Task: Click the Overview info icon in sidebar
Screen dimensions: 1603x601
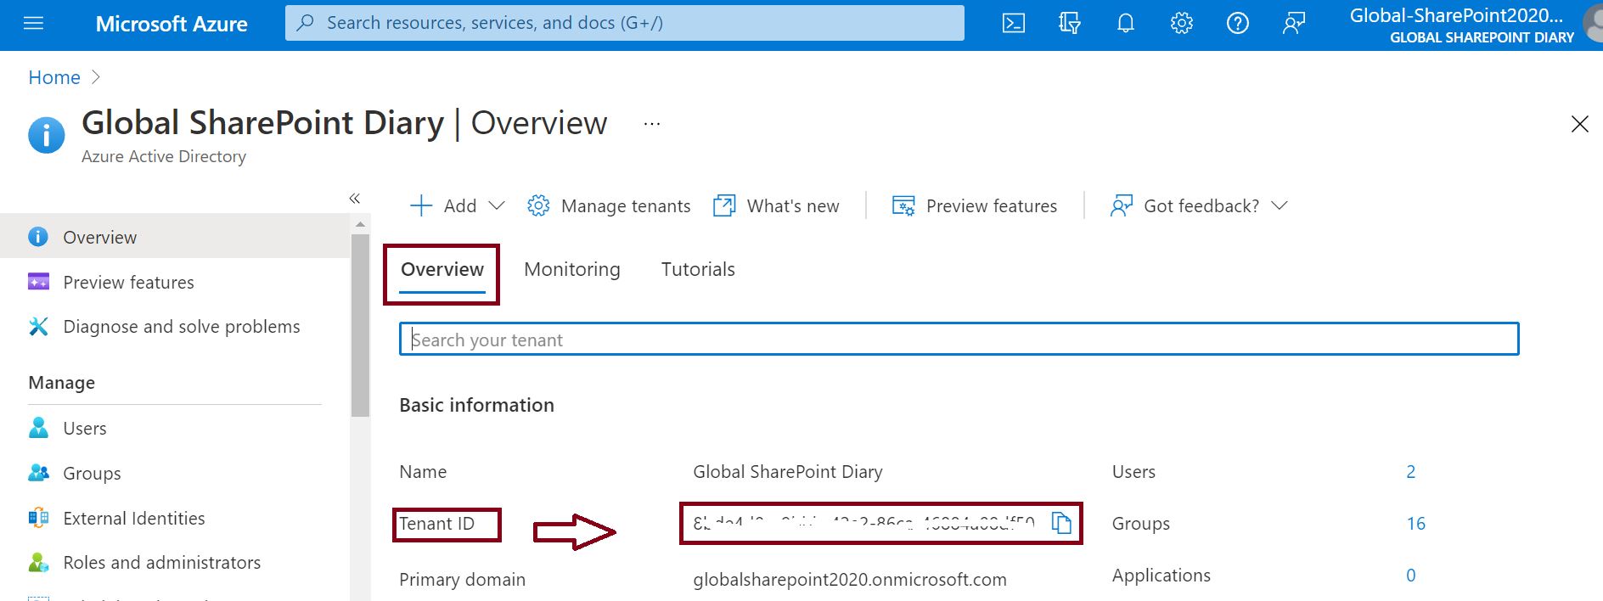Action: click(38, 237)
